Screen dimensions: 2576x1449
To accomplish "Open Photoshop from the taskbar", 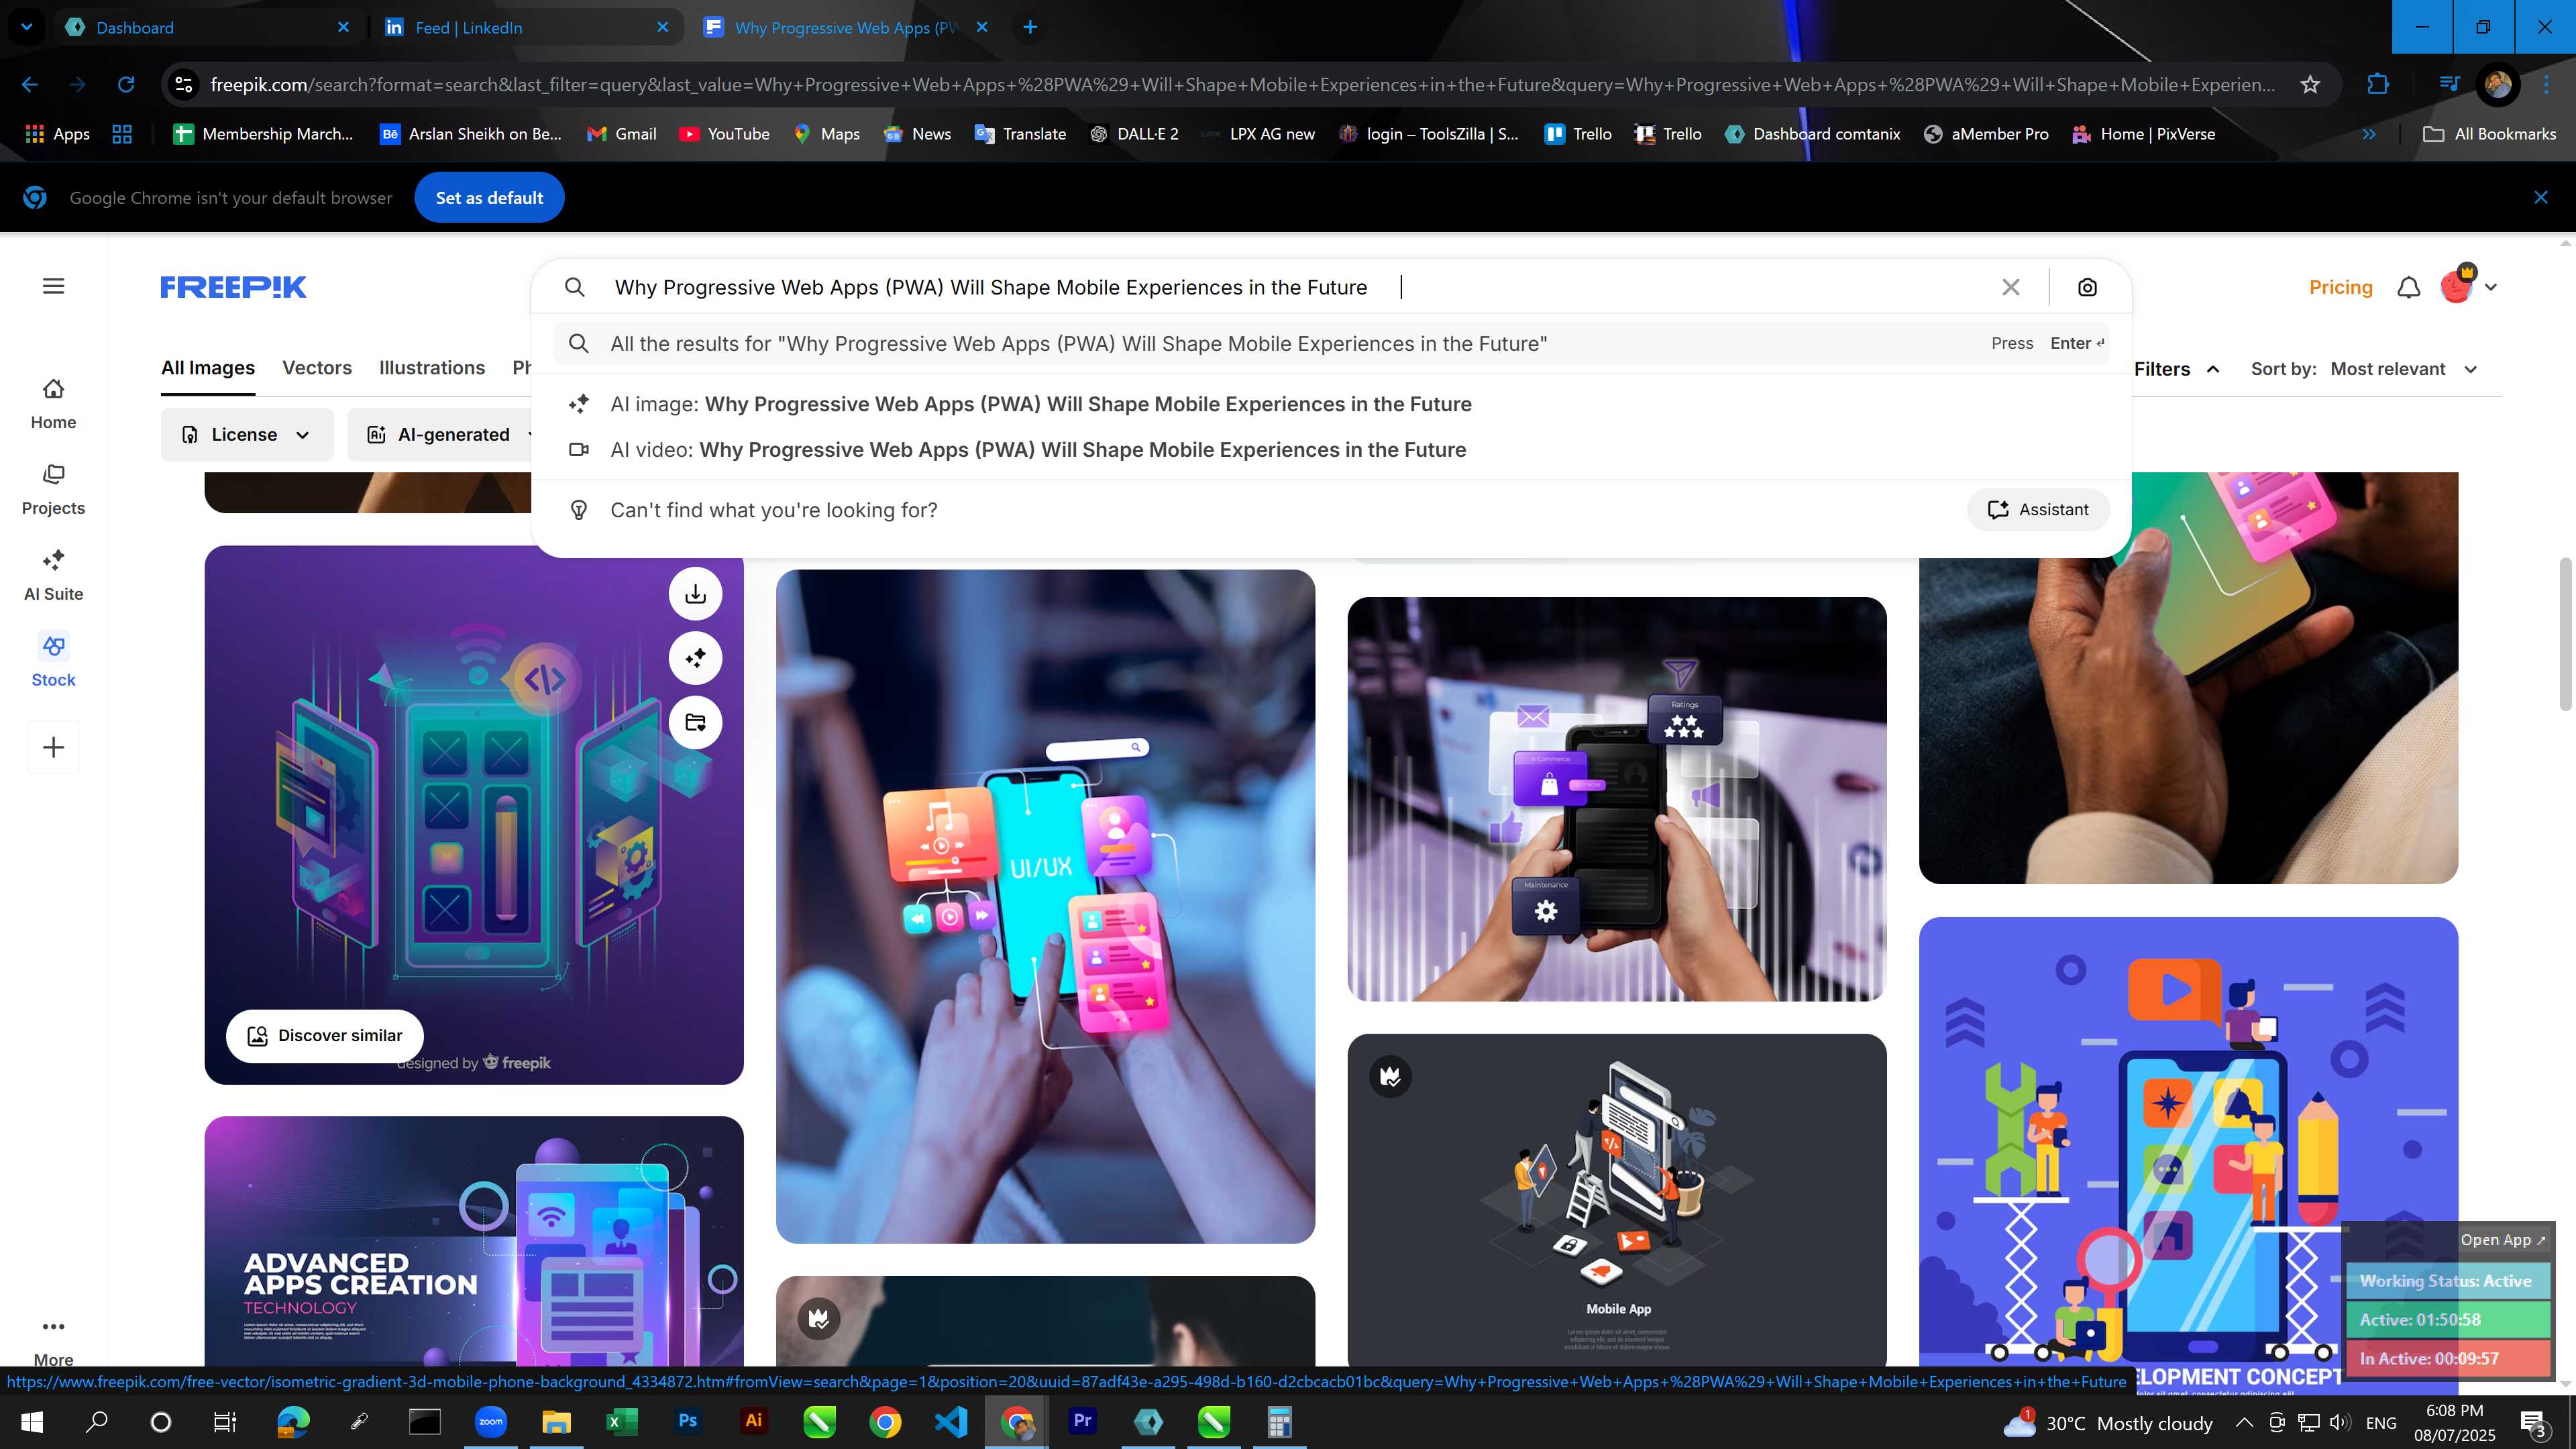I will 688,1422.
